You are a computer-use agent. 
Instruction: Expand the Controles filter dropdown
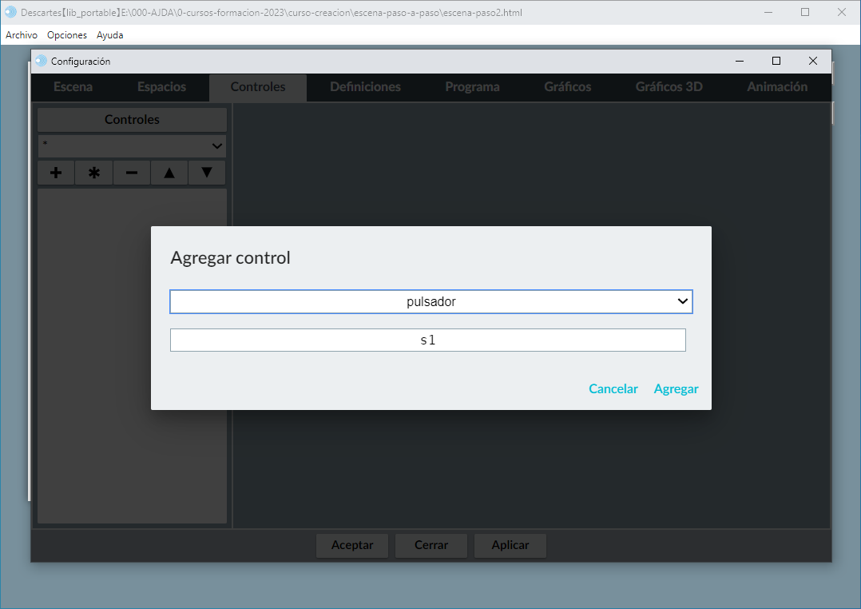pyautogui.click(x=132, y=146)
